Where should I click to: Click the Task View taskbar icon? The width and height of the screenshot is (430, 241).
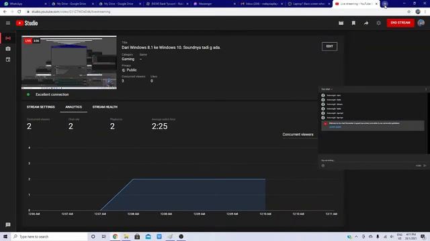pos(104,236)
